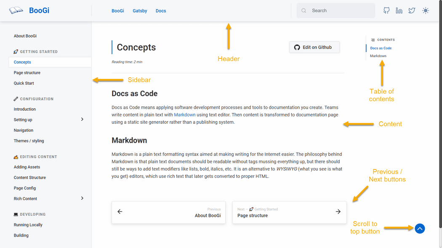Click the search magnifier icon
442x248 pixels.
(304, 10)
